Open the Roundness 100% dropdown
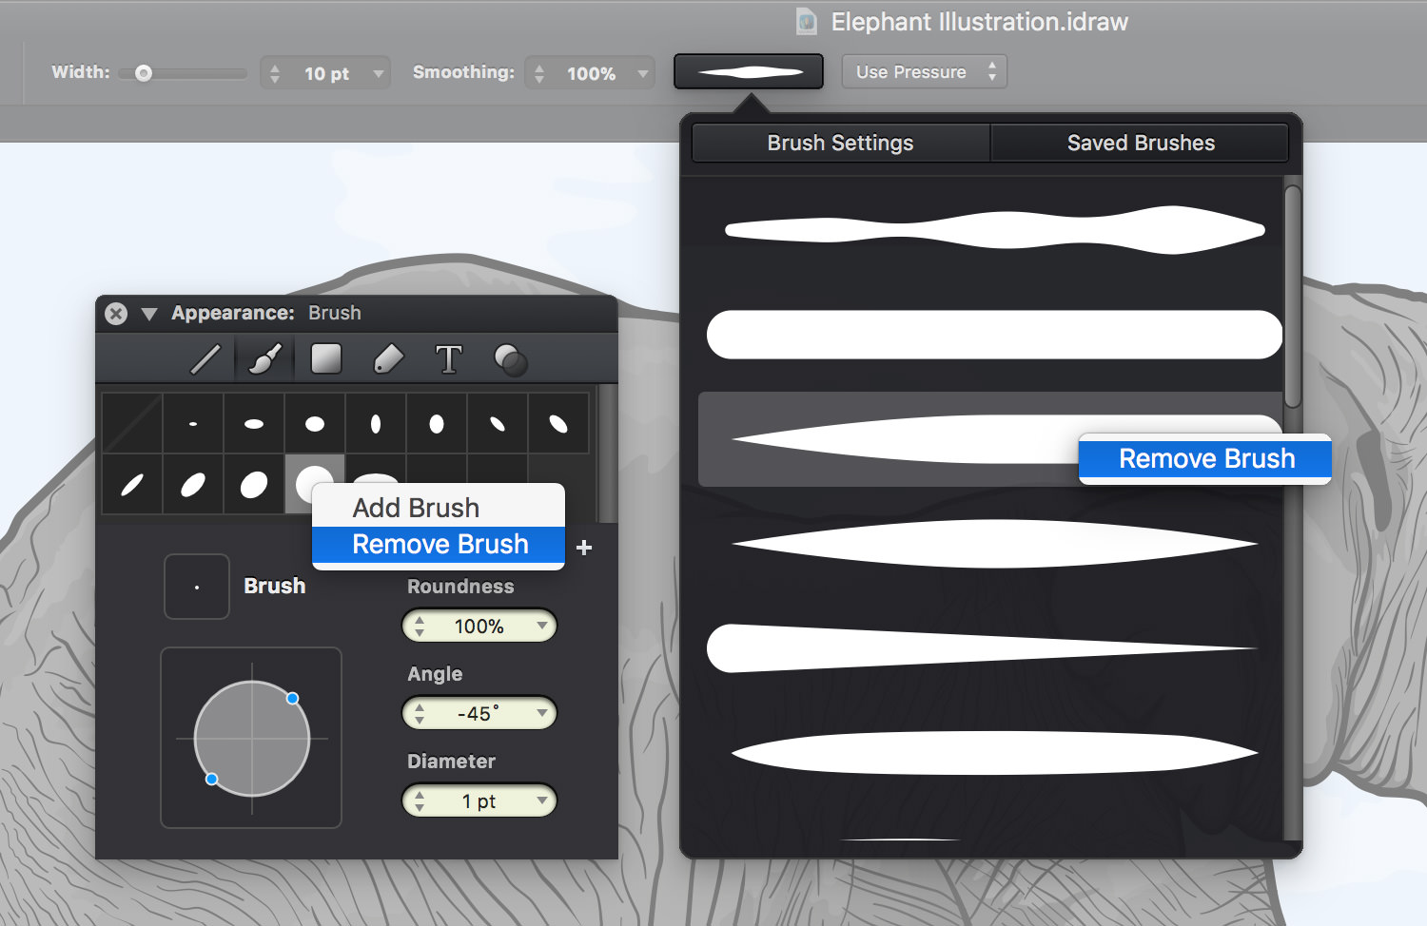 pyautogui.click(x=541, y=626)
